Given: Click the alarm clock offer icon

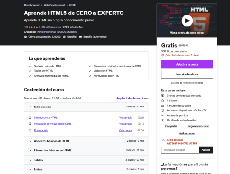Looking at the screenshot, I should 163,55.
